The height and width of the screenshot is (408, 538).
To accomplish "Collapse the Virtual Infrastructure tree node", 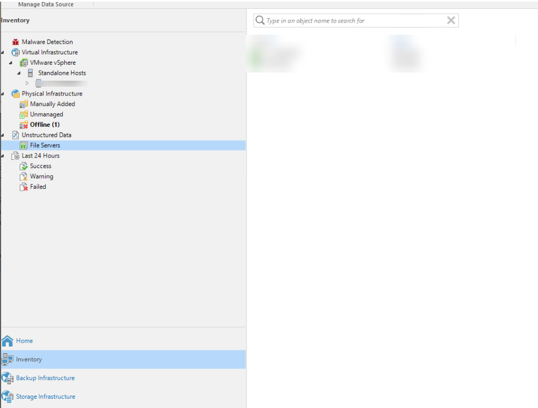I will coord(3,53).
